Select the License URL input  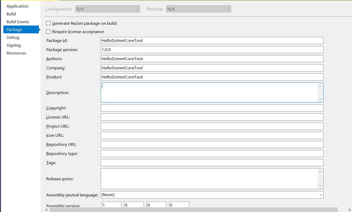(x=212, y=117)
